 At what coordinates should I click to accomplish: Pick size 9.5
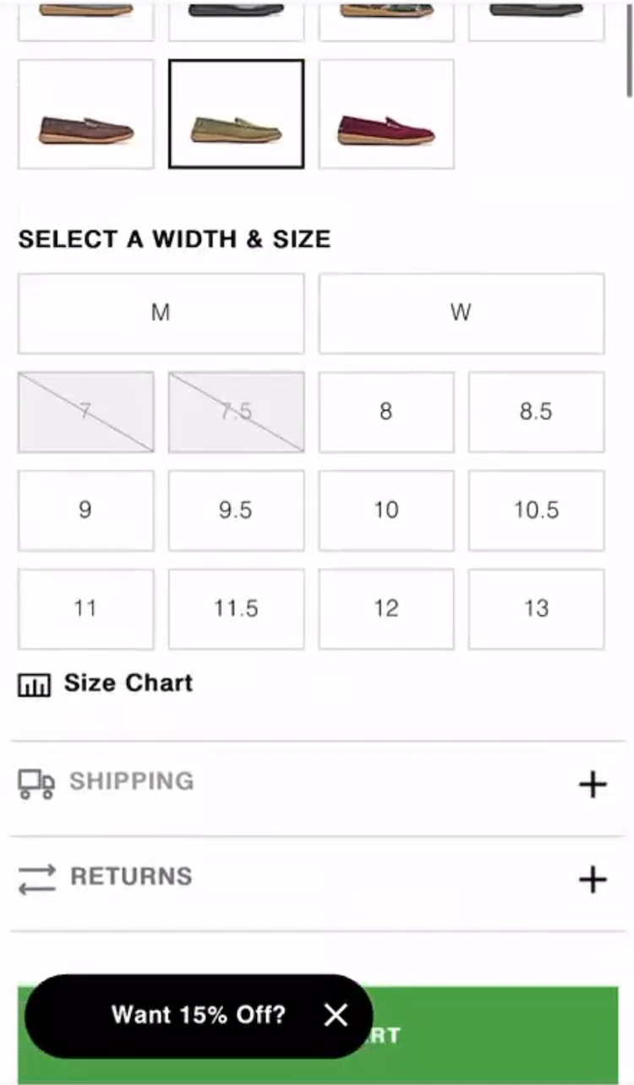pos(236,510)
